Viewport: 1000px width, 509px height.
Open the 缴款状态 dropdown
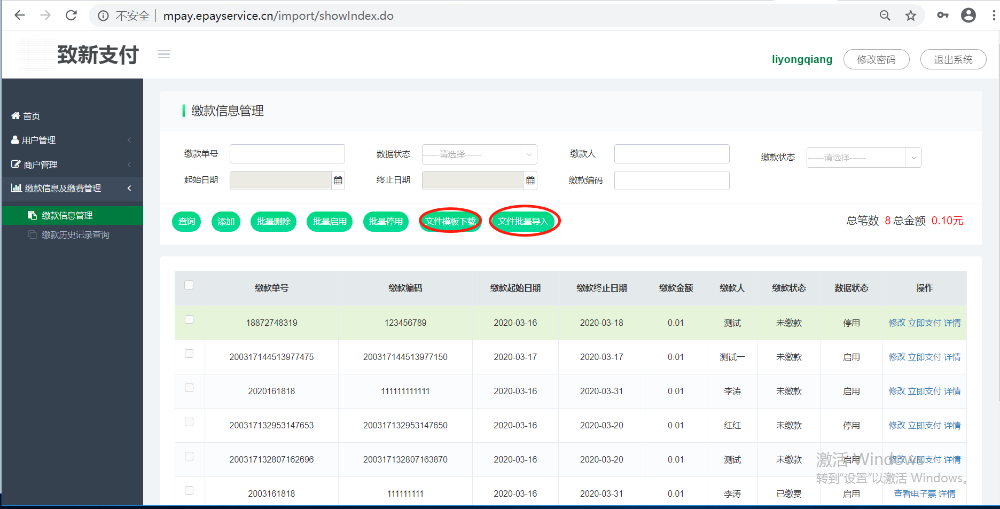pyautogui.click(x=864, y=158)
